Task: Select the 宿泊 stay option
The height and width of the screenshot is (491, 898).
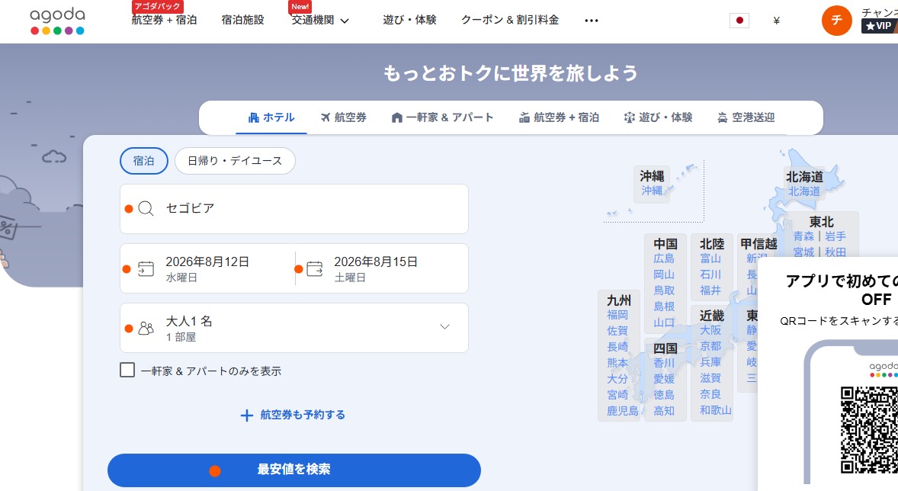Action: 144,161
